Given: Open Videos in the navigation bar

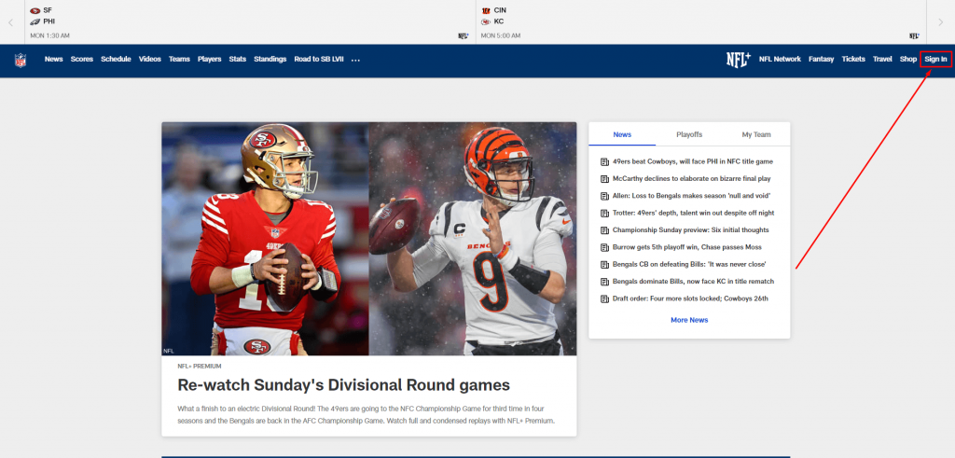Looking at the screenshot, I should [150, 59].
